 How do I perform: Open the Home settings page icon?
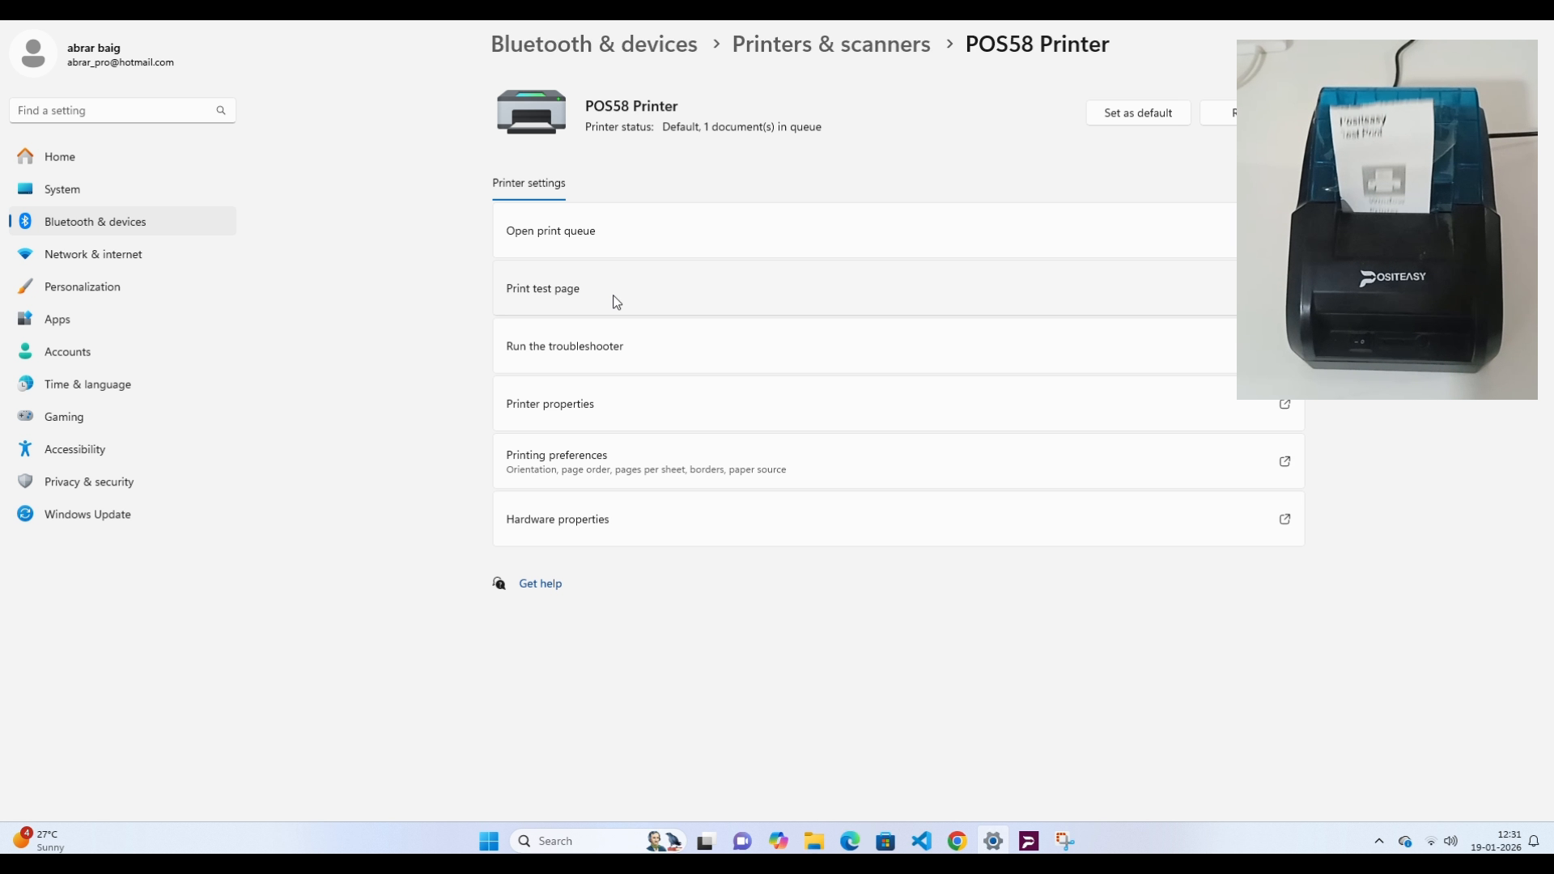(26, 156)
